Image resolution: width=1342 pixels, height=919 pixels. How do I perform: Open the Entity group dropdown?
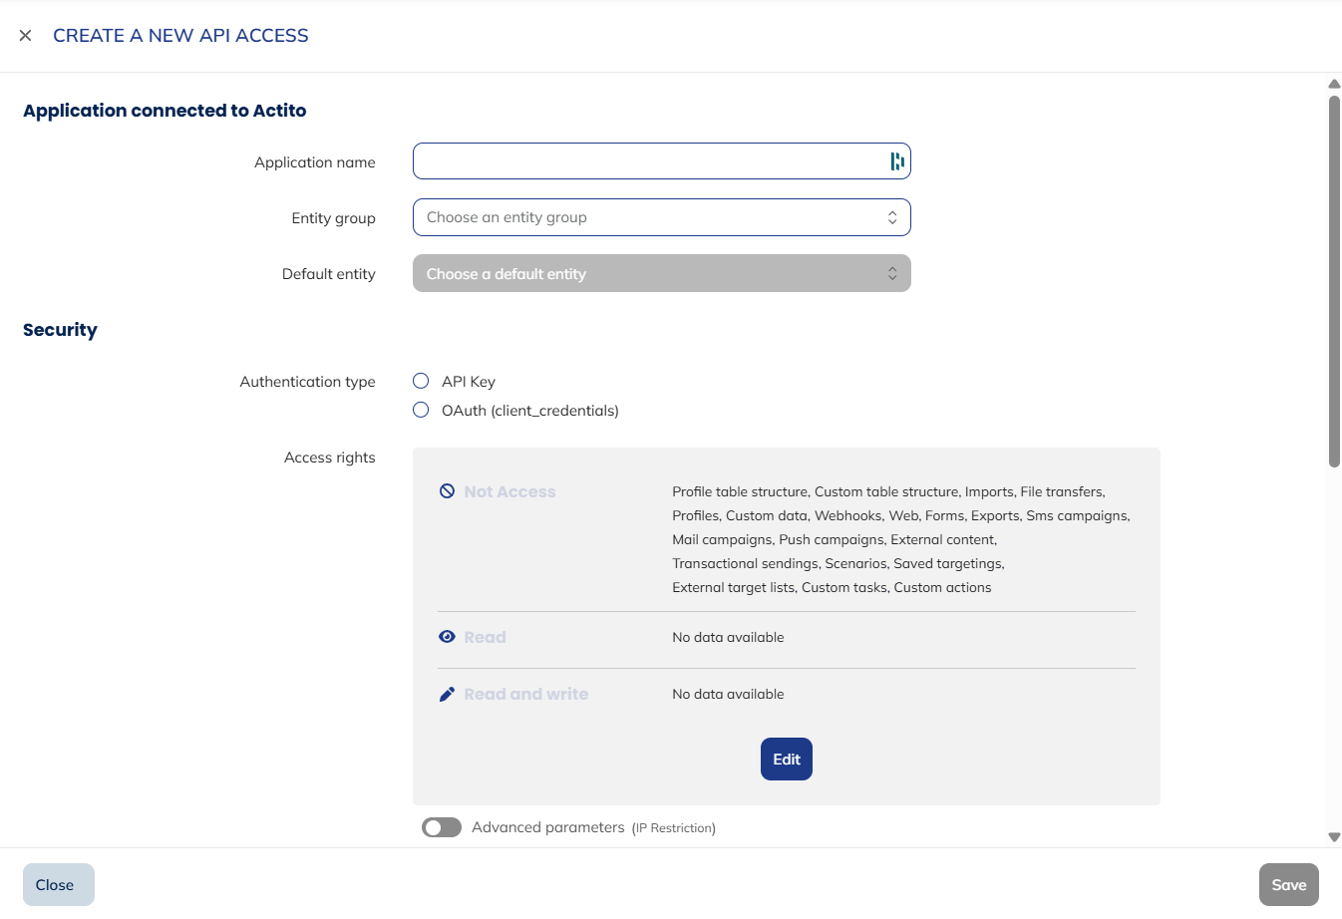[x=661, y=216]
